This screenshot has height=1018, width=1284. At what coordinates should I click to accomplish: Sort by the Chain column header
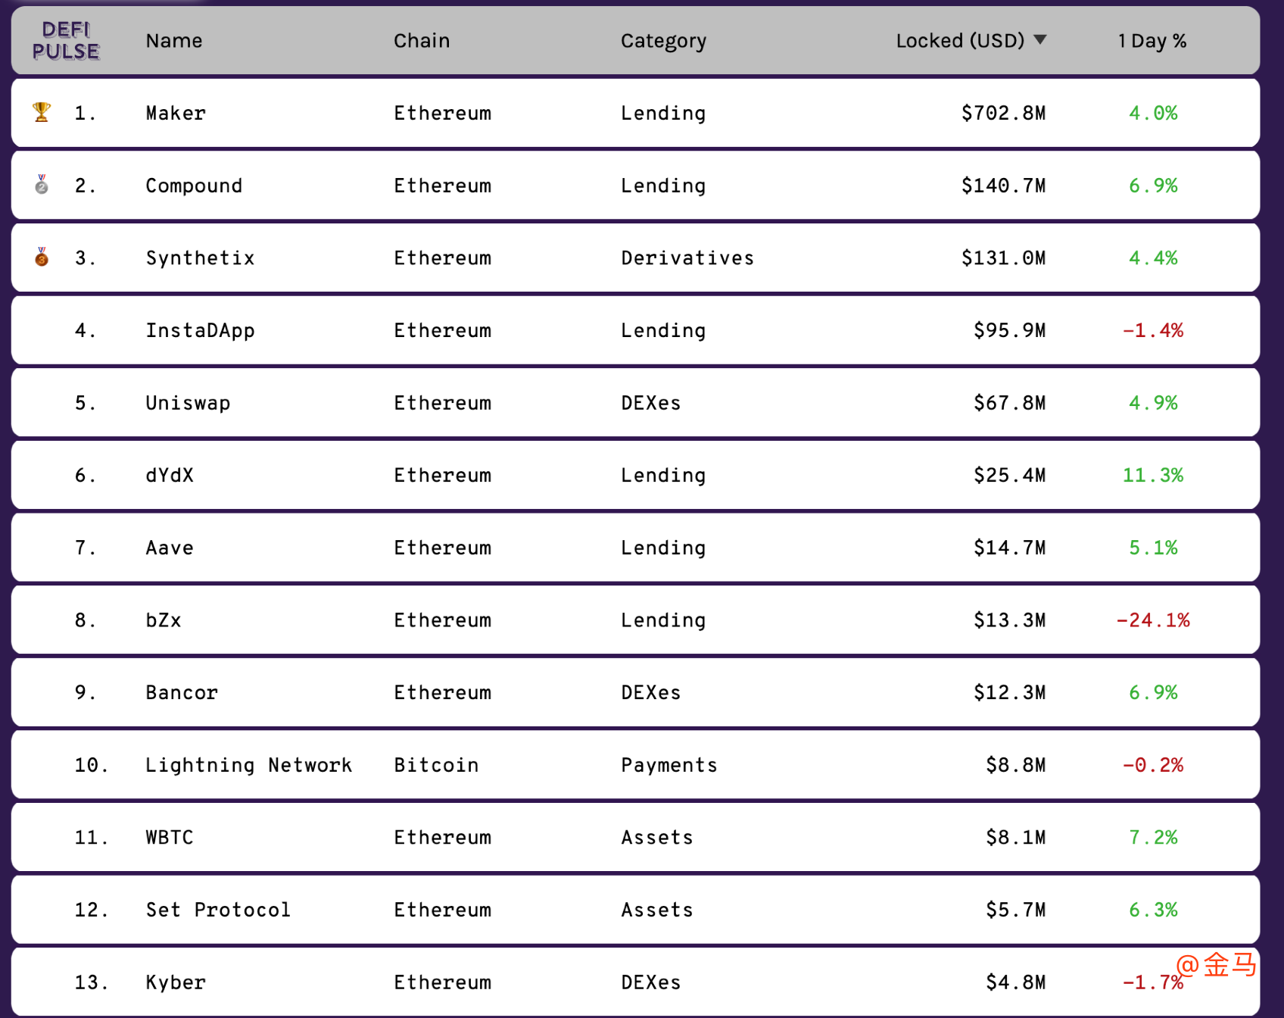tap(422, 41)
